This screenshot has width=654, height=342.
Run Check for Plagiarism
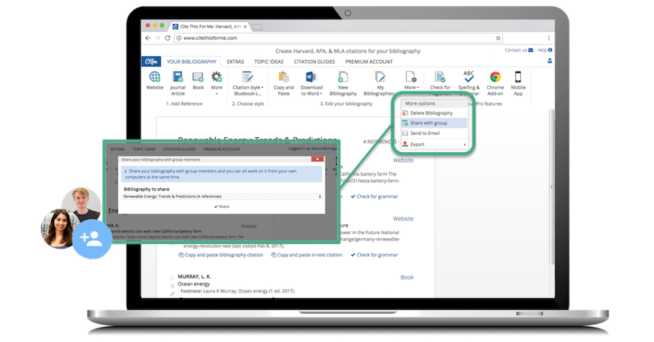tap(440, 83)
